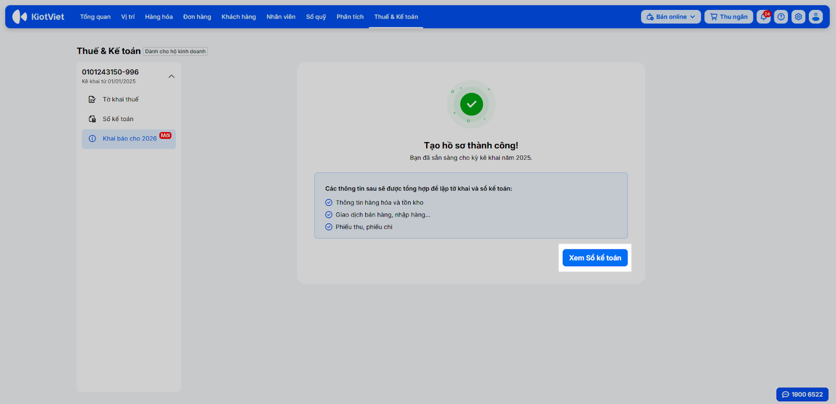Open the Đơn hàng menu
The image size is (836, 404).
(x=197, y=17)
